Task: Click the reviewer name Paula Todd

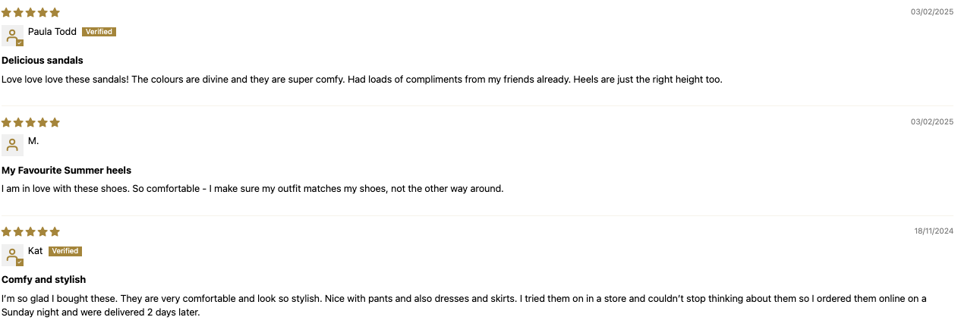Action: [52, 32]
